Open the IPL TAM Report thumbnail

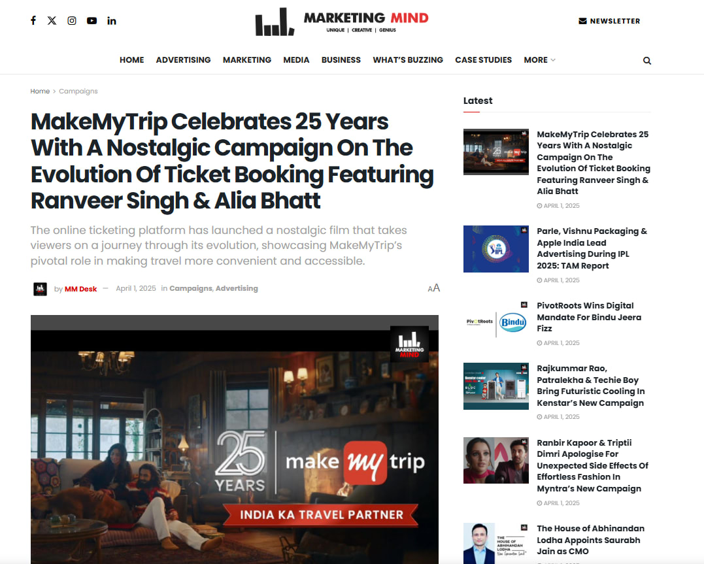tap(496, 249)
